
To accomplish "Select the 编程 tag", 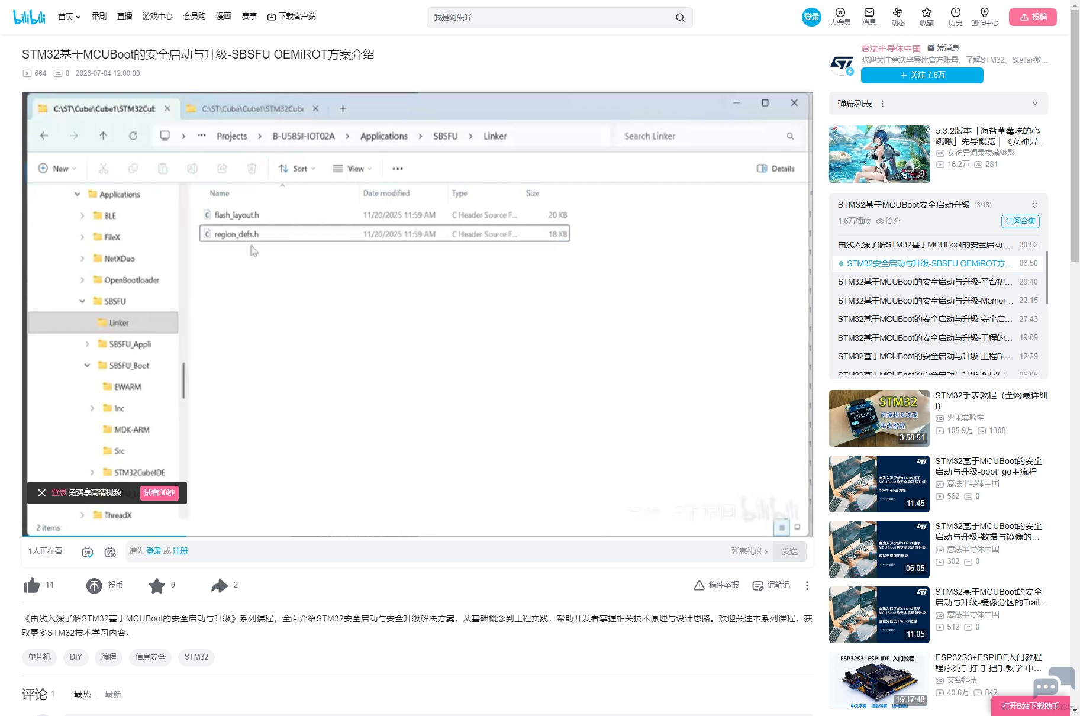I will tap(109, 657).
